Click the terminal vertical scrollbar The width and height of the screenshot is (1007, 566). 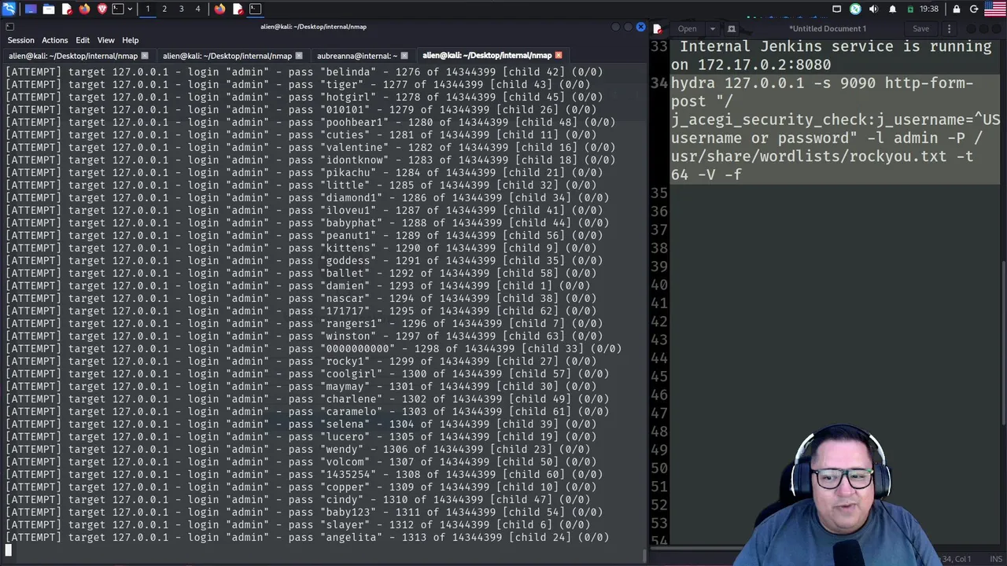644,555
